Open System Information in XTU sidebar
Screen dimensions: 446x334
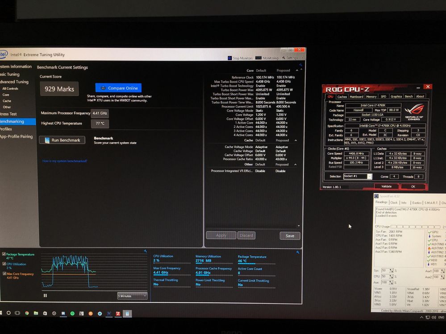pyautogui.click(x=16, y=66)
